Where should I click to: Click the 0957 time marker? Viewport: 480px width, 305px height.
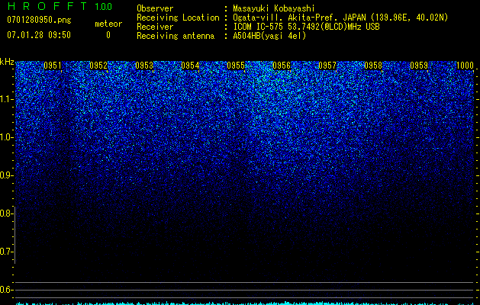point(327,66)
